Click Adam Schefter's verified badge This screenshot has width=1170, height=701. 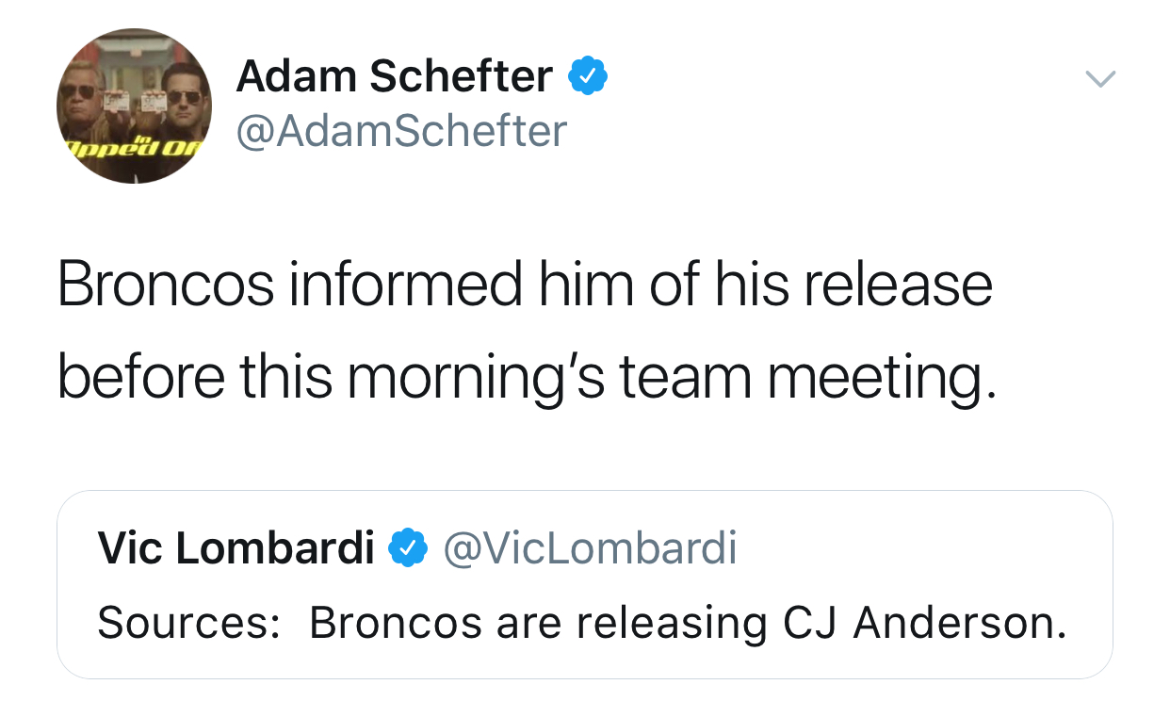pos(587,77)
